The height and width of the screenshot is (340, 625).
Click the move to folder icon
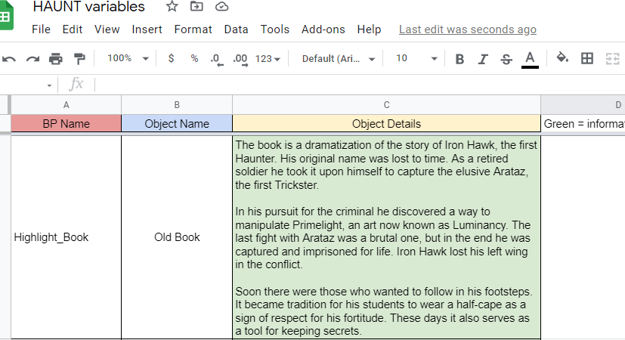(197, 7)
